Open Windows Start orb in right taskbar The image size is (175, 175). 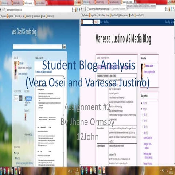click(82, 170)
